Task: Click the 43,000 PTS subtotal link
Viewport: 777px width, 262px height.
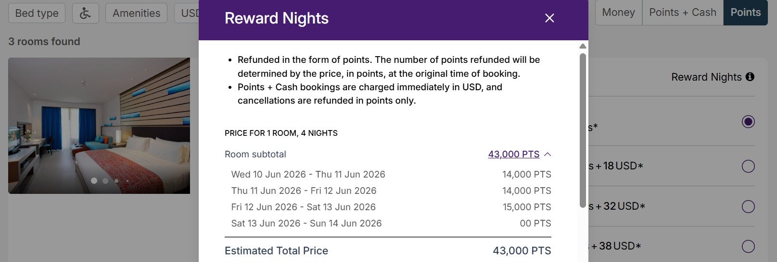Action: coord(513,155)
